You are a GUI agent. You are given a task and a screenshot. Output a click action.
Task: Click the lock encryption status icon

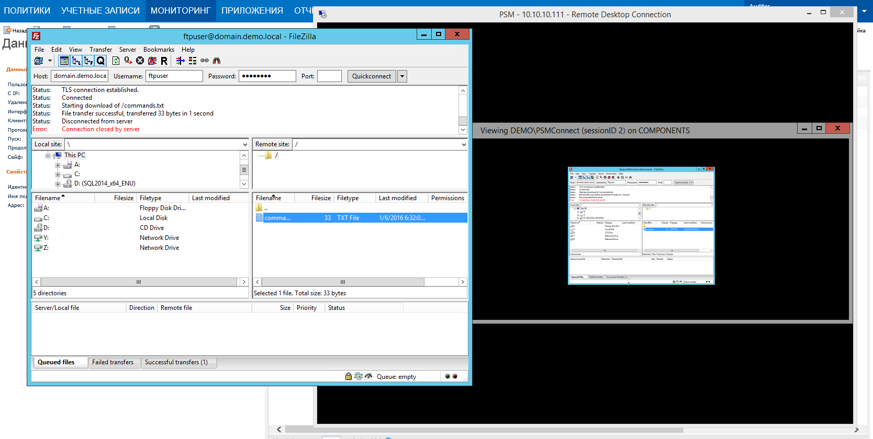(349, 376)
